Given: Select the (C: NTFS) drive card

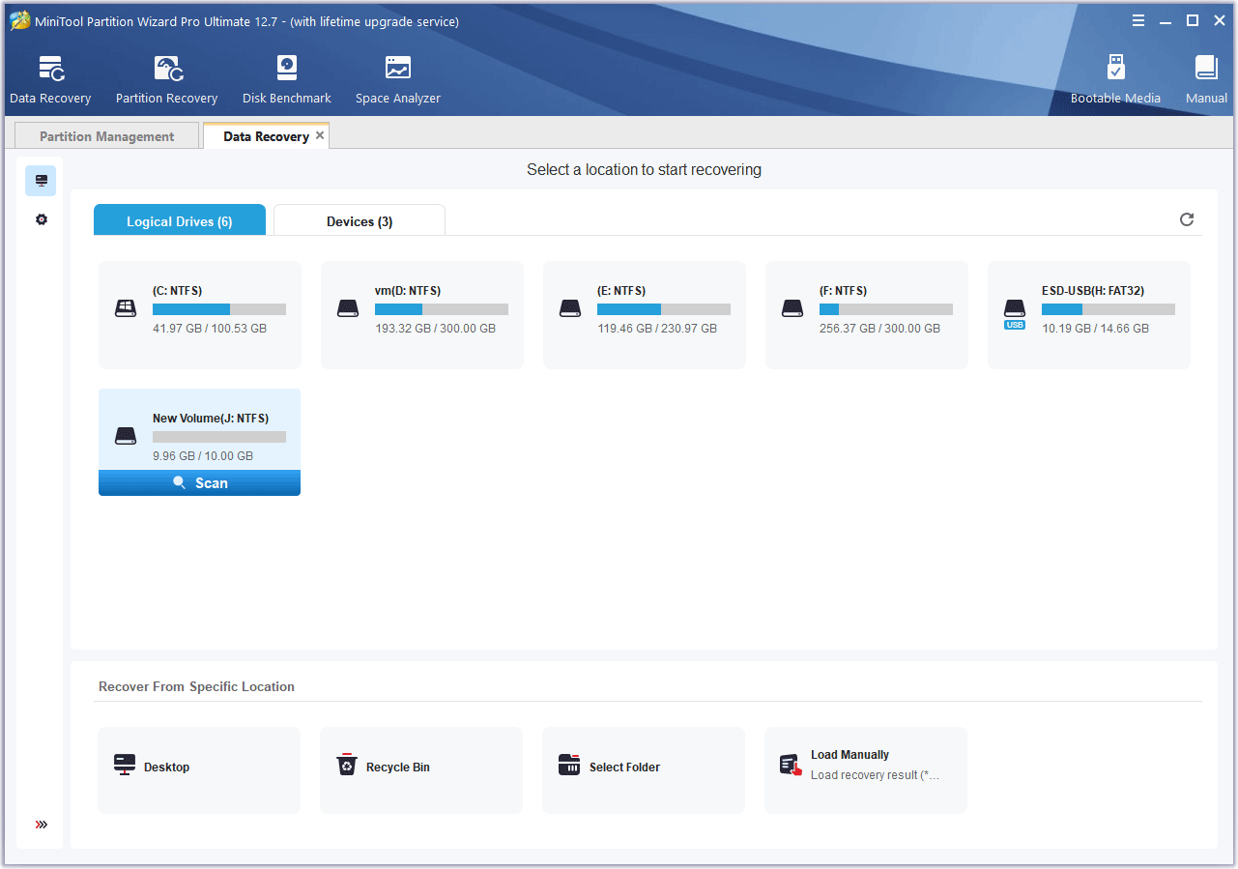Looking at the screenshot, I should (200, 315).
